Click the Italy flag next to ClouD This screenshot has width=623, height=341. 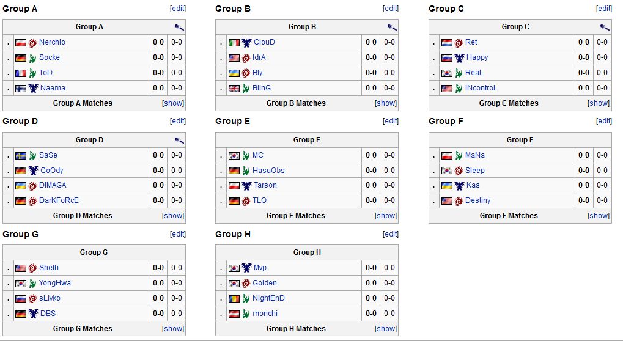(234, 43)
